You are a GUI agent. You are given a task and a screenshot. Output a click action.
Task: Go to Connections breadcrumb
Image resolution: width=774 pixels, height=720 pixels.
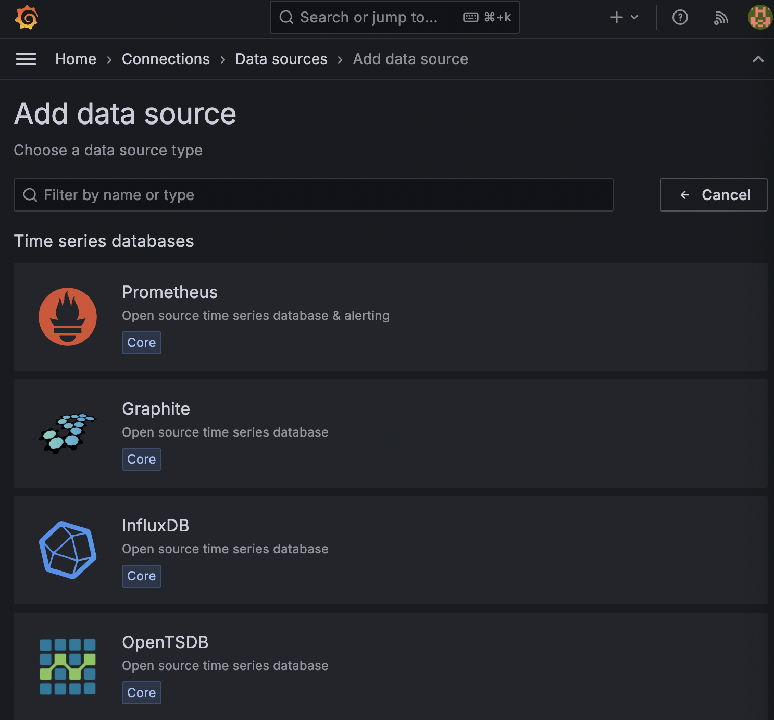[x=166, y=59]
